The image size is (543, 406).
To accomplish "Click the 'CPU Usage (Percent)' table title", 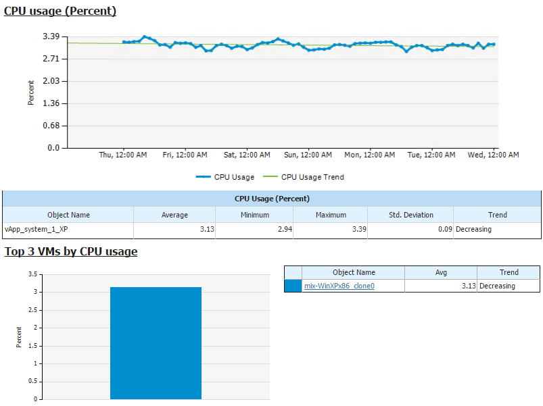I will (272, 199).
